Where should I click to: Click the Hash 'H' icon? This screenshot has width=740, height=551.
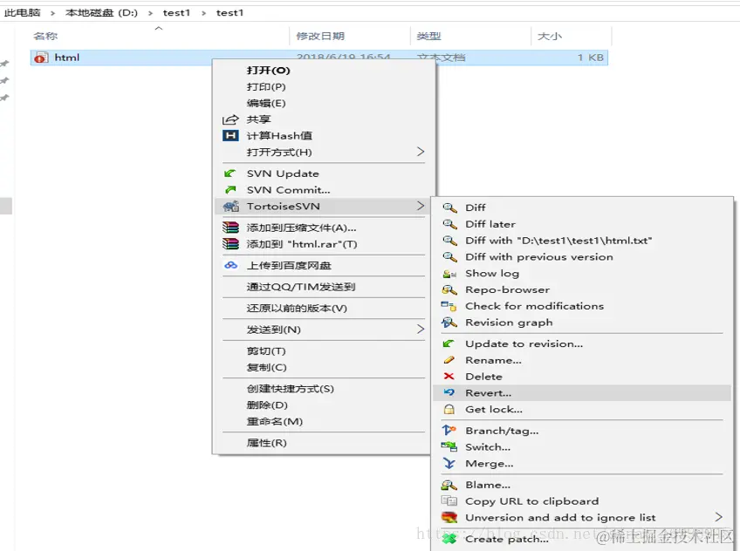point(230,136)
